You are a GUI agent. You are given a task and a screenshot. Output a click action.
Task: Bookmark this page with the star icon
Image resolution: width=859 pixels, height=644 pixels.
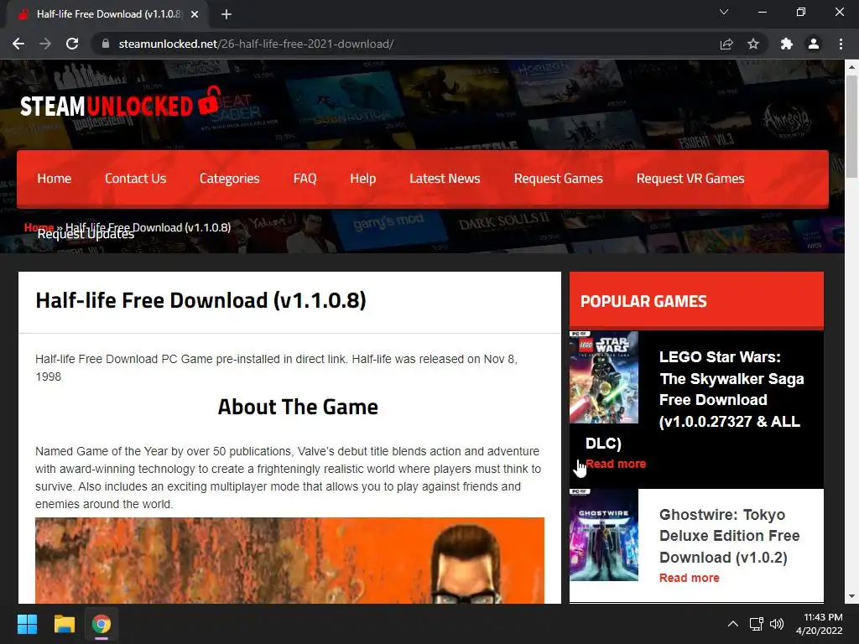[x=753, y=44]
